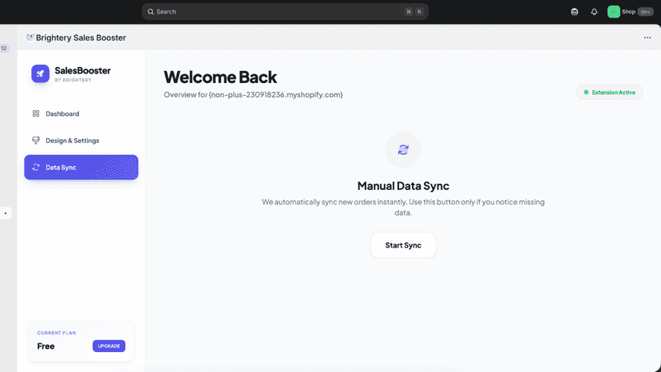
Task: Click the Start Sync button
Action: pyautogui.click(x=403, y=245)
